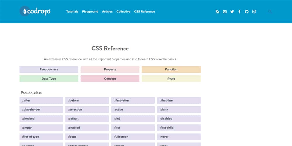Open the ::placeholder reference entry
The width and height of the screenshot is (292, 146).
point(41,109)
